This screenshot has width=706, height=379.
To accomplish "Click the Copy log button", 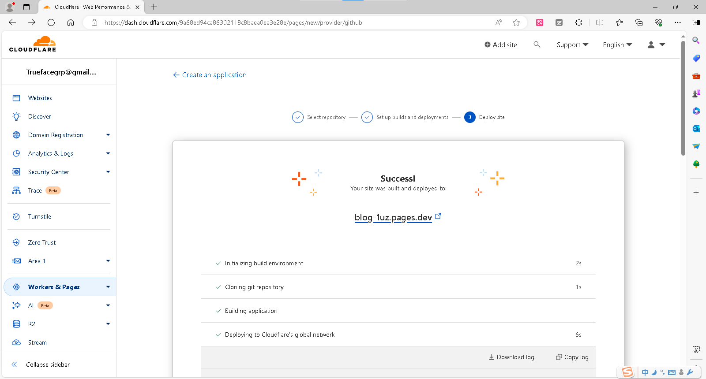I will point(572,357).
